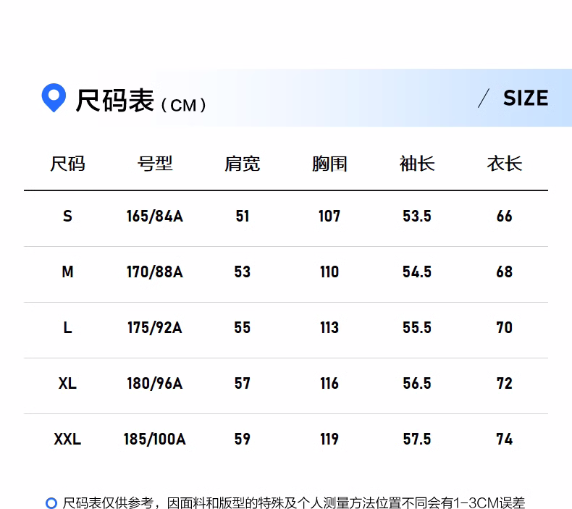Viewport: 572px width, 509px height.
Task: Click garment length value 68
Action: pos(505,272)
